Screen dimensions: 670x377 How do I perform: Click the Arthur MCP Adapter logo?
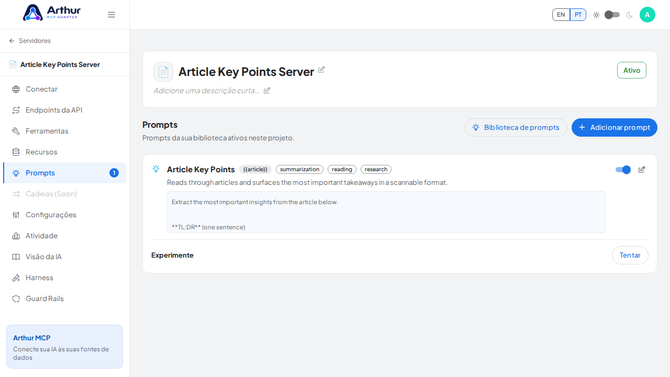[51, 13]
